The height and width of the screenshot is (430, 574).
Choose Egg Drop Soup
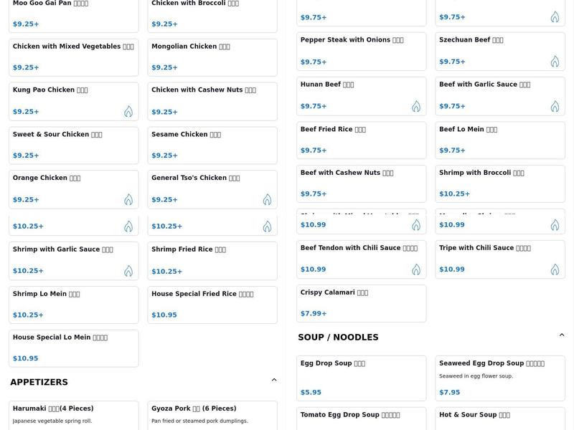[362, 378]
